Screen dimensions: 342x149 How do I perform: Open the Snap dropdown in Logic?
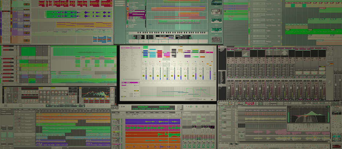(79, 109)
